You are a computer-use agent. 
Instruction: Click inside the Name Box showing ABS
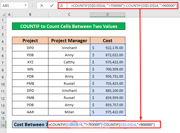coord(12,5)
